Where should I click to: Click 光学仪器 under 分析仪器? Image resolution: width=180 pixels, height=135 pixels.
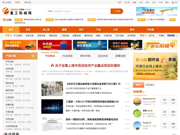click(21, 122)
